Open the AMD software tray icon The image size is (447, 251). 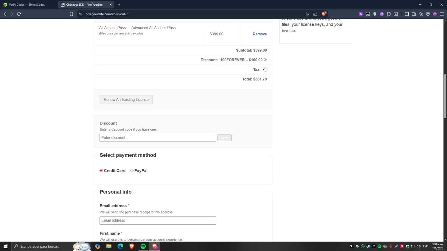[402, 246]
